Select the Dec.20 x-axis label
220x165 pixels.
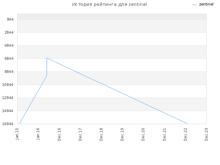pyautogui.click(x=143, y=134)
